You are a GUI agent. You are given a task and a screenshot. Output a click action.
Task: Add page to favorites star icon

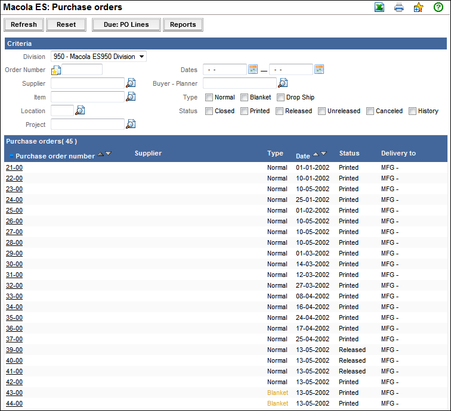pyautogui.click(x=418, y=8)
